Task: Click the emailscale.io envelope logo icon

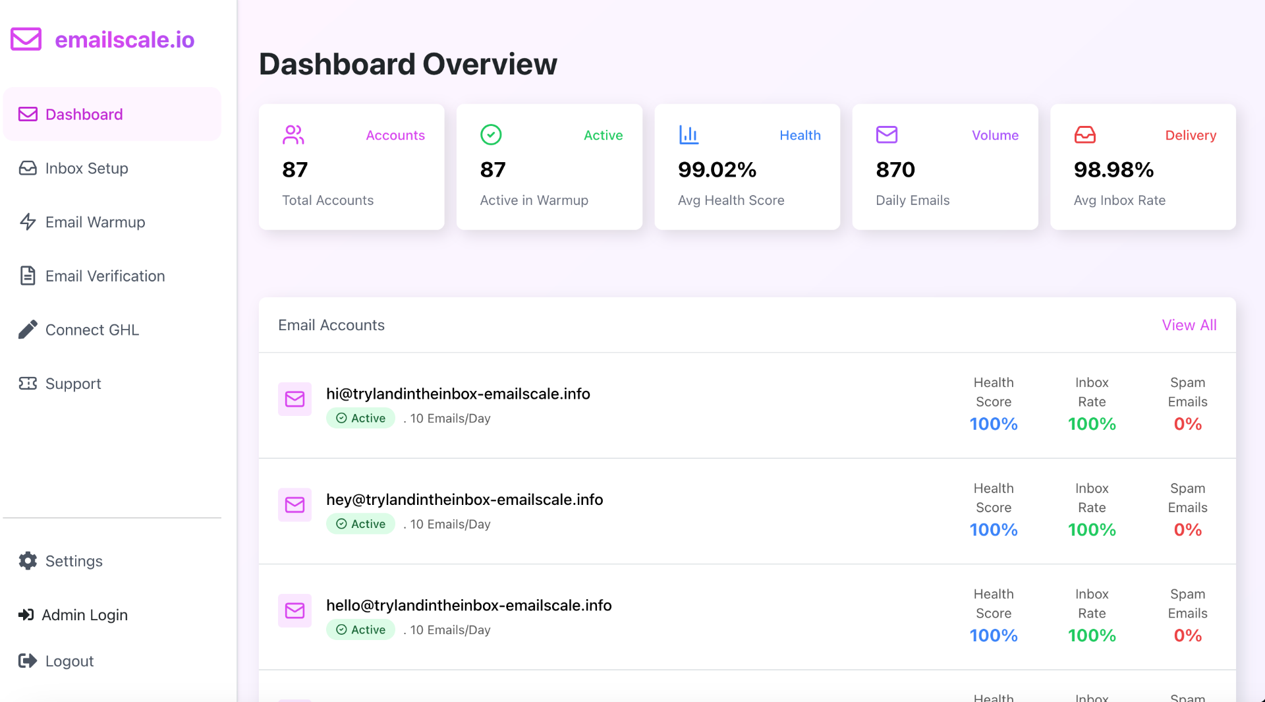Action: tap(26, 39)
